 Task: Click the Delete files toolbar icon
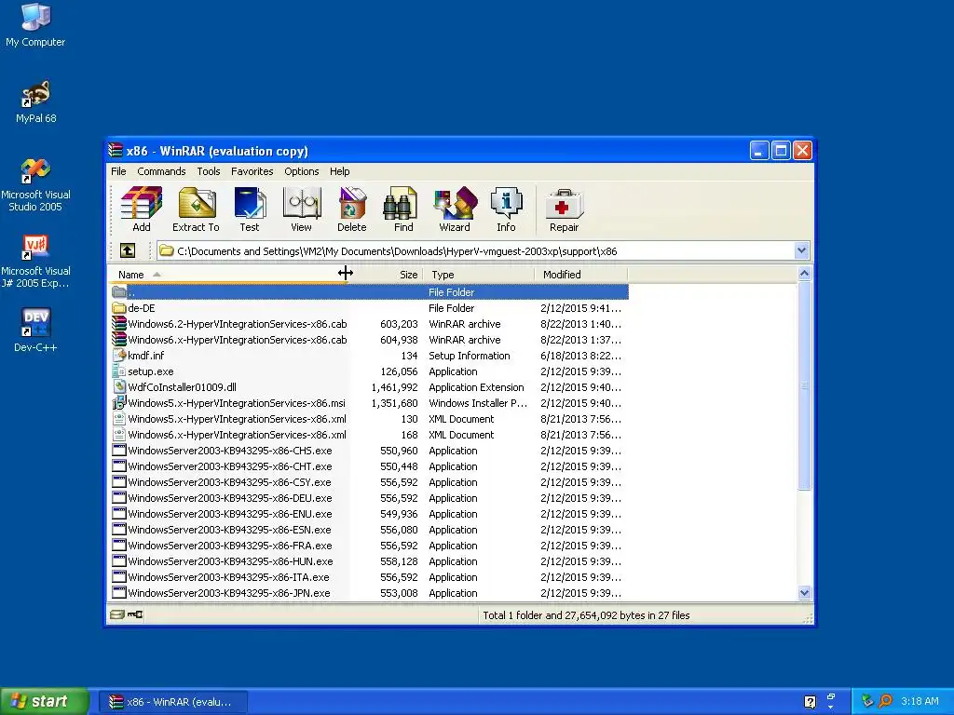pos(351,209)
